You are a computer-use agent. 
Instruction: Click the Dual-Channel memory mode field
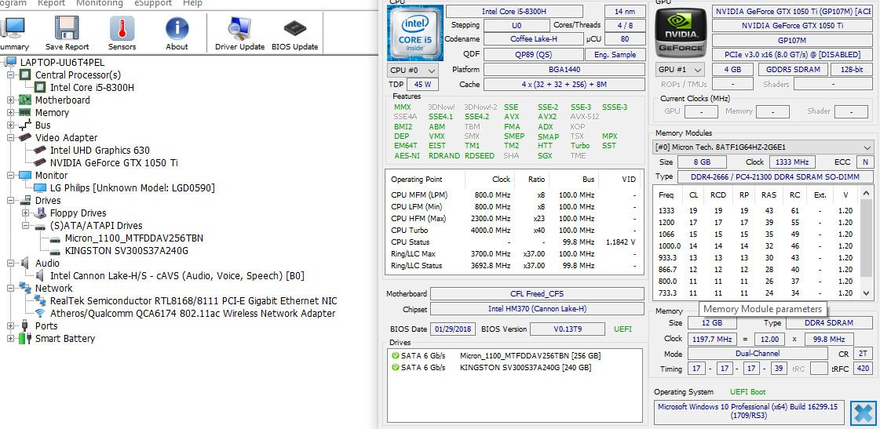pos(758,354)
